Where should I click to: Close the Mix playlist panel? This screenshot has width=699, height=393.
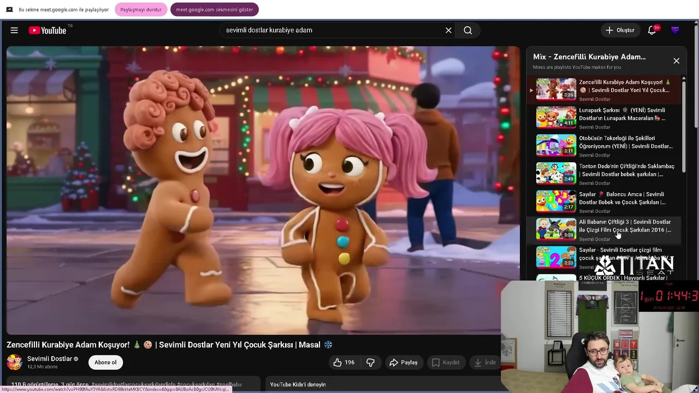pyautogui.click(x=676, y=61)
